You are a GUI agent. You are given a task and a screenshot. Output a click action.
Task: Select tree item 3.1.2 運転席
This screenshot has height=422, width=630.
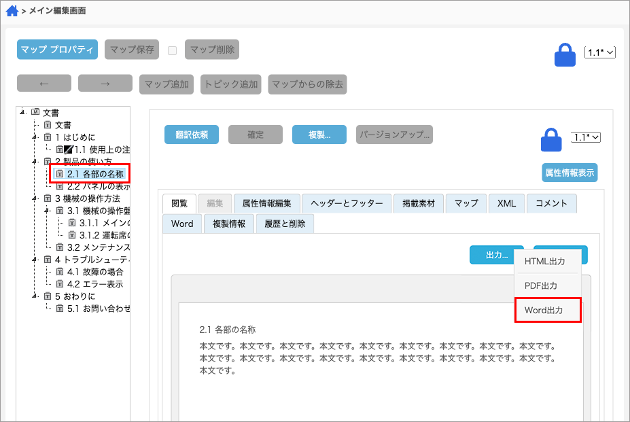click(x=105, y=235)
